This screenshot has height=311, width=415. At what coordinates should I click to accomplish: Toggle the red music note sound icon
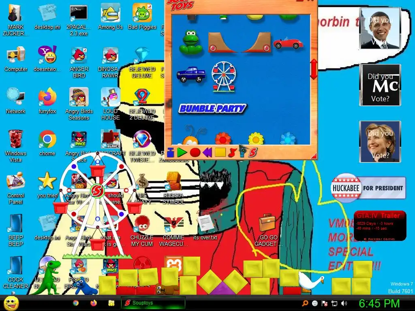pyautogui.click(x=232, y=153)
